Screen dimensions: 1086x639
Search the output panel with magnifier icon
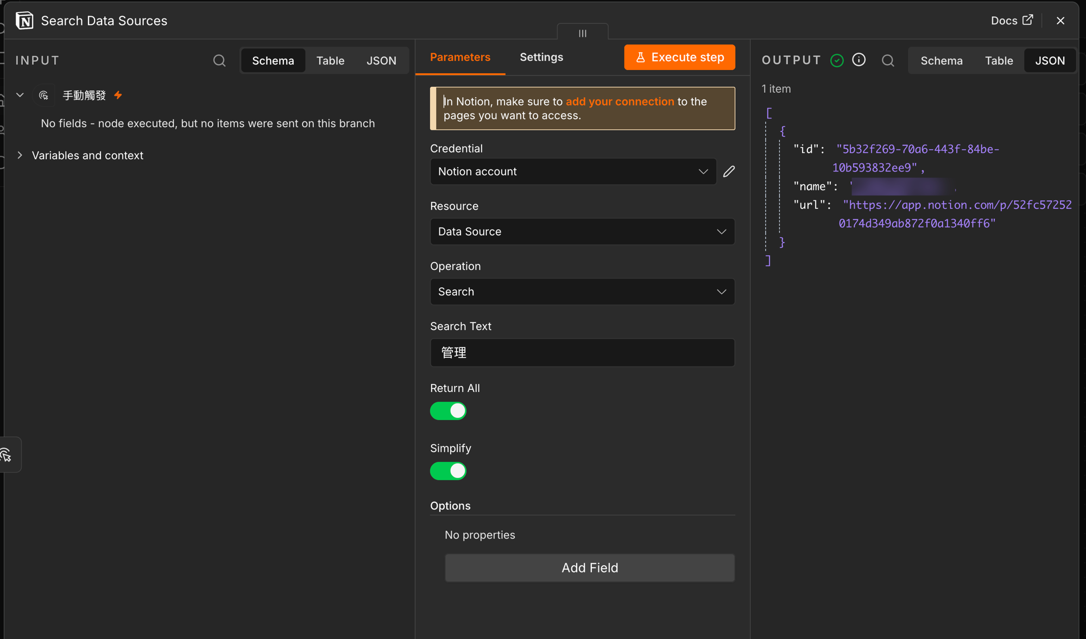(888, 60)
